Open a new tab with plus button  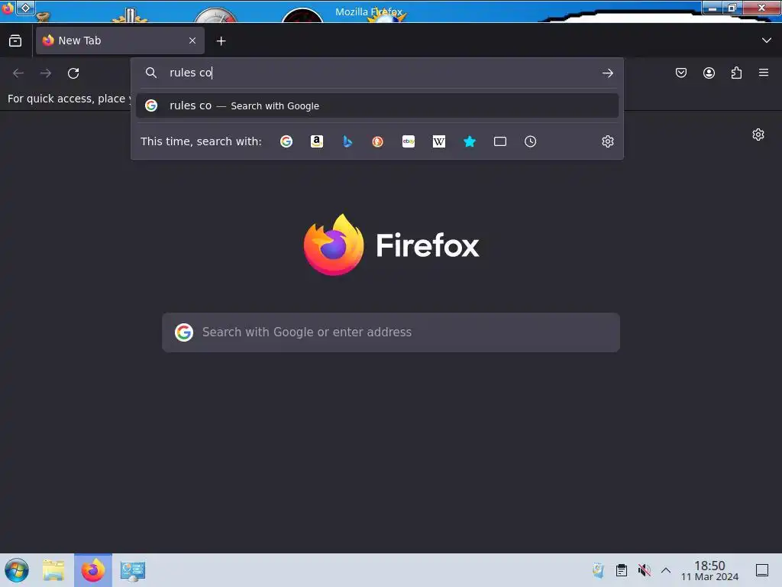click(x=221, y=41)
